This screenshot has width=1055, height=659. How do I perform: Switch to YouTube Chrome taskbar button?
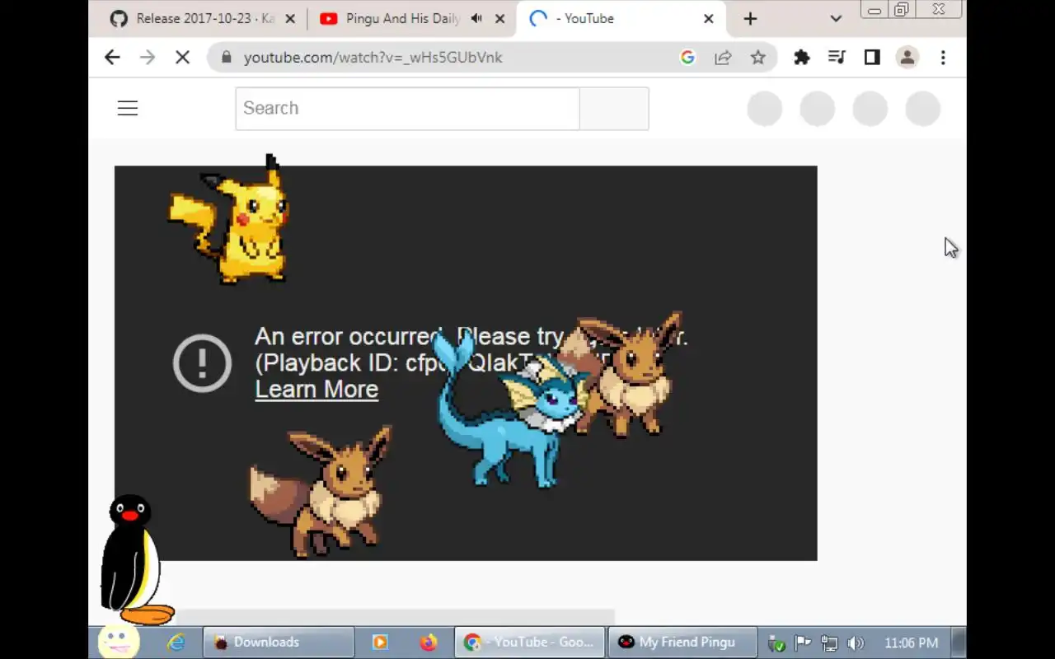[x=529, y=643]
